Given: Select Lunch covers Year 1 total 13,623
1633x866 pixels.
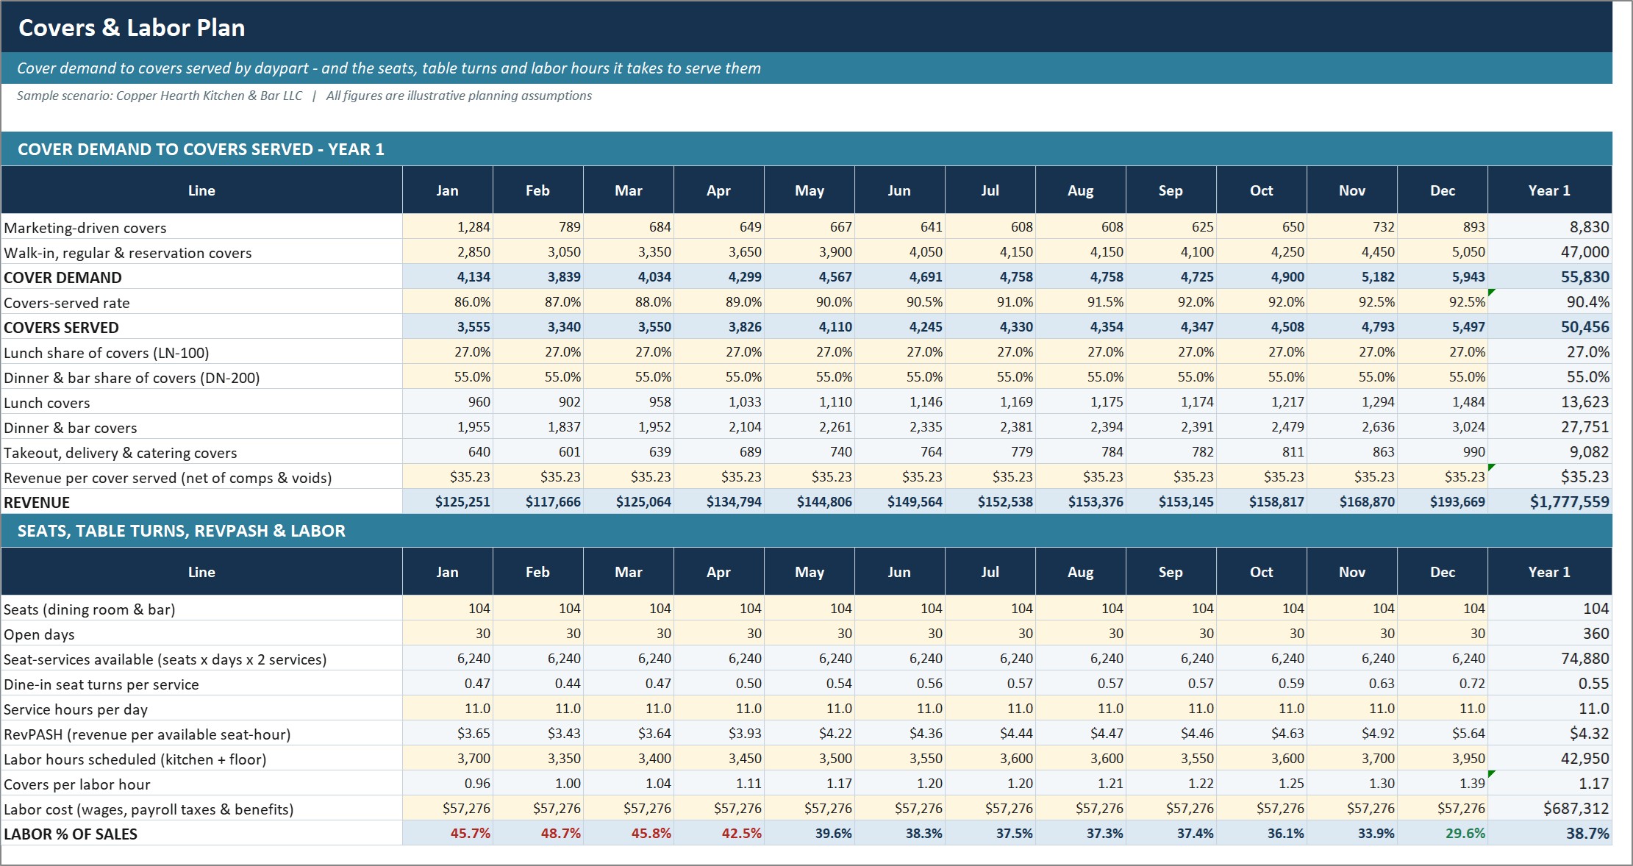Looking at the screenshot, I should click(1550, 402).
